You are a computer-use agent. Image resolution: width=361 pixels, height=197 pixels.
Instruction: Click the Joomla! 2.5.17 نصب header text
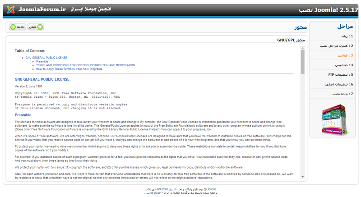click(329, 10)
